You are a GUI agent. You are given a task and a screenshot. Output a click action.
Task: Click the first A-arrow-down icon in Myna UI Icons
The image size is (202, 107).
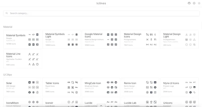[x=187, y=82]
